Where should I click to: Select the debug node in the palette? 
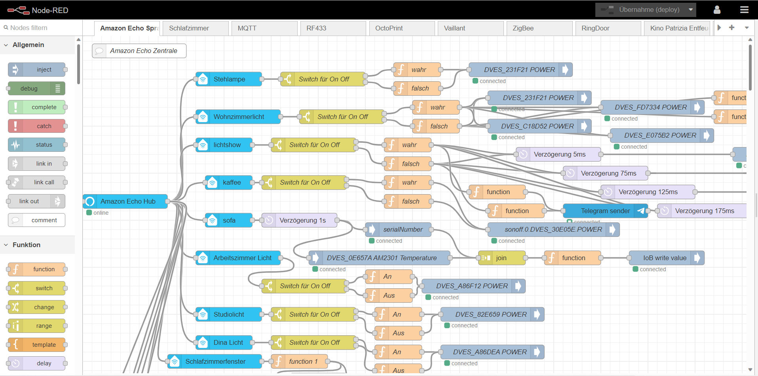36,89
